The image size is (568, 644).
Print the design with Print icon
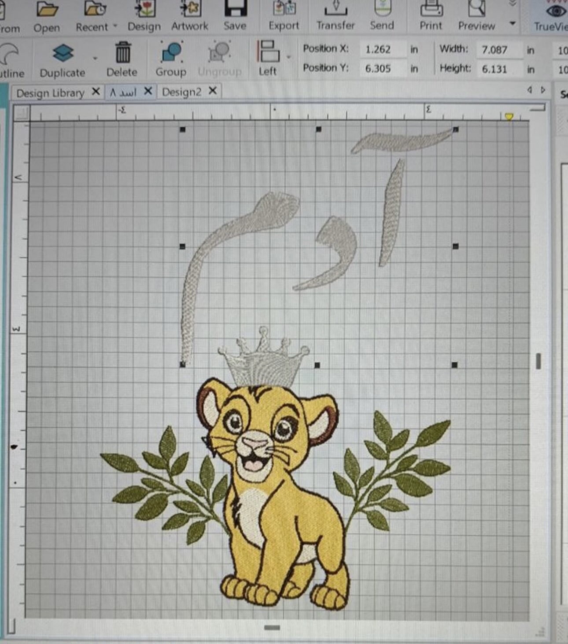tap(431, 9)
